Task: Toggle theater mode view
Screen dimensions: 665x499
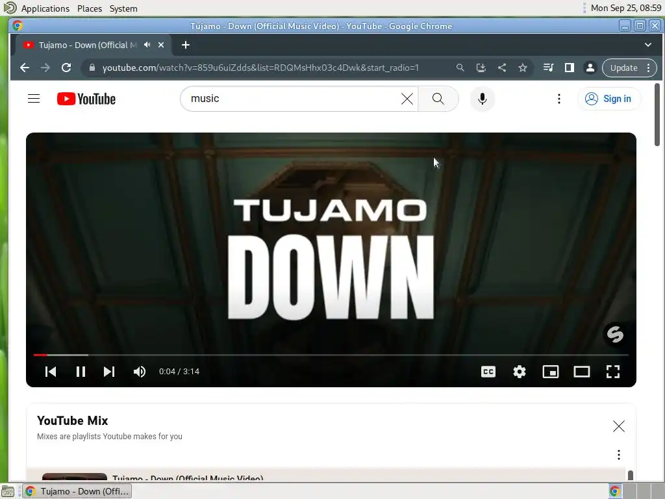Action: pyautogui.click(x=582, y=372)
